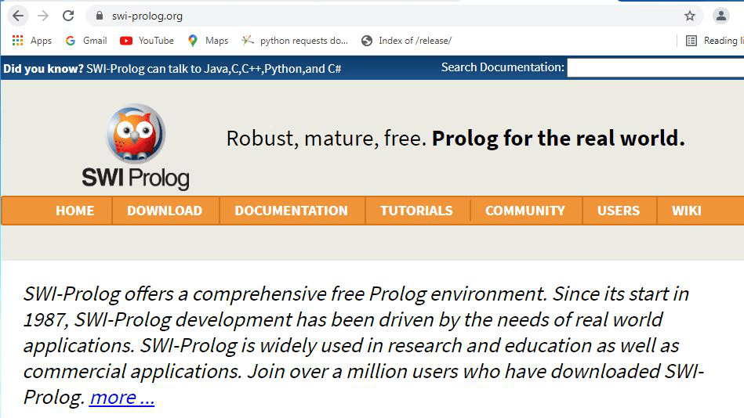Open the COMMUNITY menu
Image resolution: width=744 pixels, height=418 pixels.
click(x=525, y=211)
